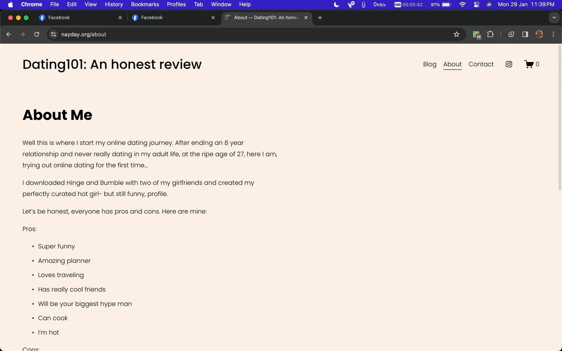The width and height of the screenshot is (562, 351).
Task: Click the performance leaf icon in toolbar
Action: [x=511, y=34]
